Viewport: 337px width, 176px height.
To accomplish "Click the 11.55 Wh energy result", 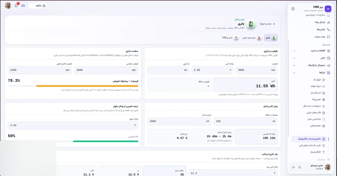I will (x=265, y=86).
